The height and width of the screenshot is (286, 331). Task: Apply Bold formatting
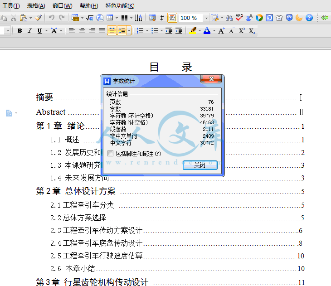pos(19,31)
